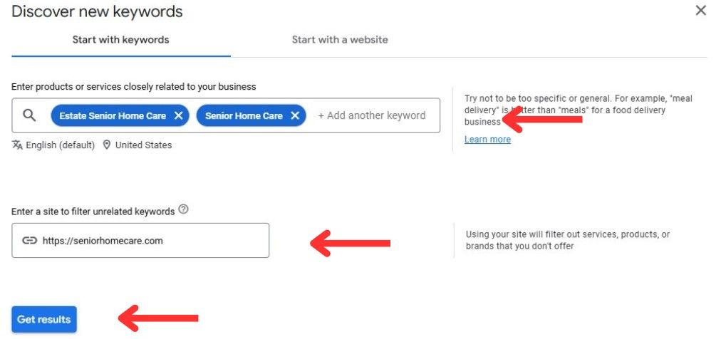Remove the Senior Home Care keyword chip
The height and width of the screenshot is (339, 721).
pos(295,116)
